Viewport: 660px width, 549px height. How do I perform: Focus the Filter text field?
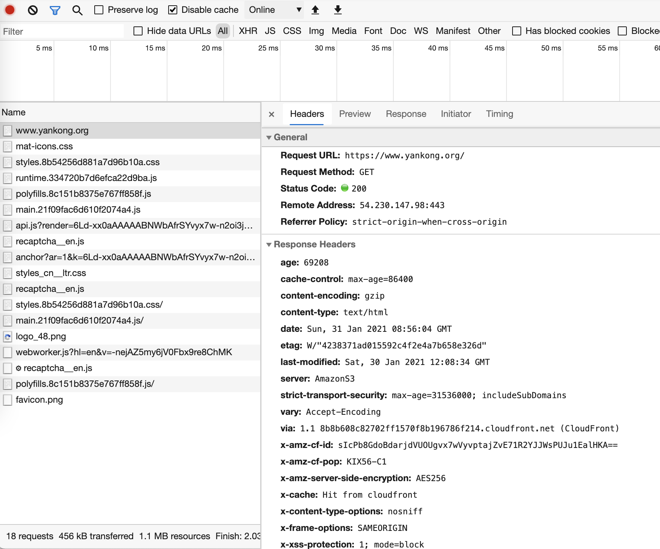[62, 31]
